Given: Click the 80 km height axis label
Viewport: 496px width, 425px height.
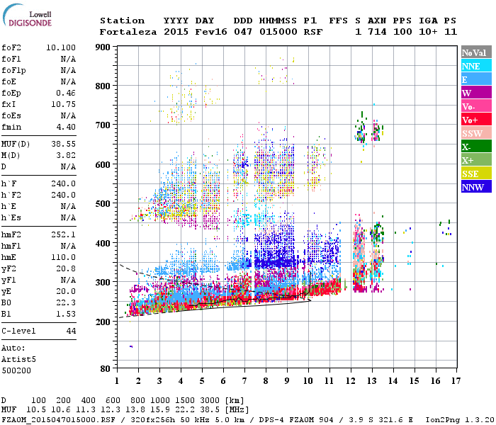Looking at the screenshot, I should tap(106, 369).
